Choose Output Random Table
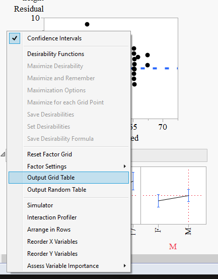This screenshot has height=279, width=218. (x=56, y=190)
